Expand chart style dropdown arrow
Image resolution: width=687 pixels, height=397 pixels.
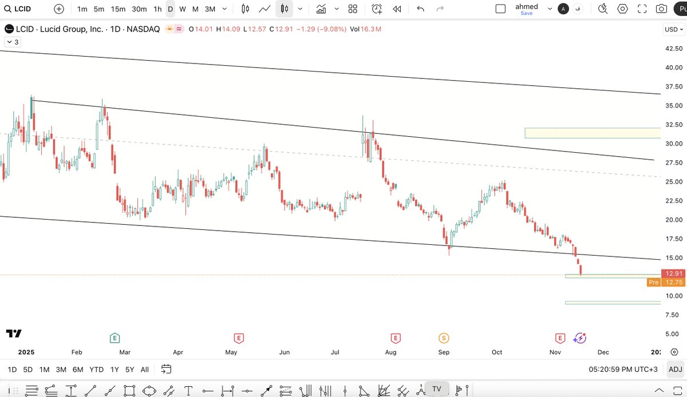pos(299,9)
